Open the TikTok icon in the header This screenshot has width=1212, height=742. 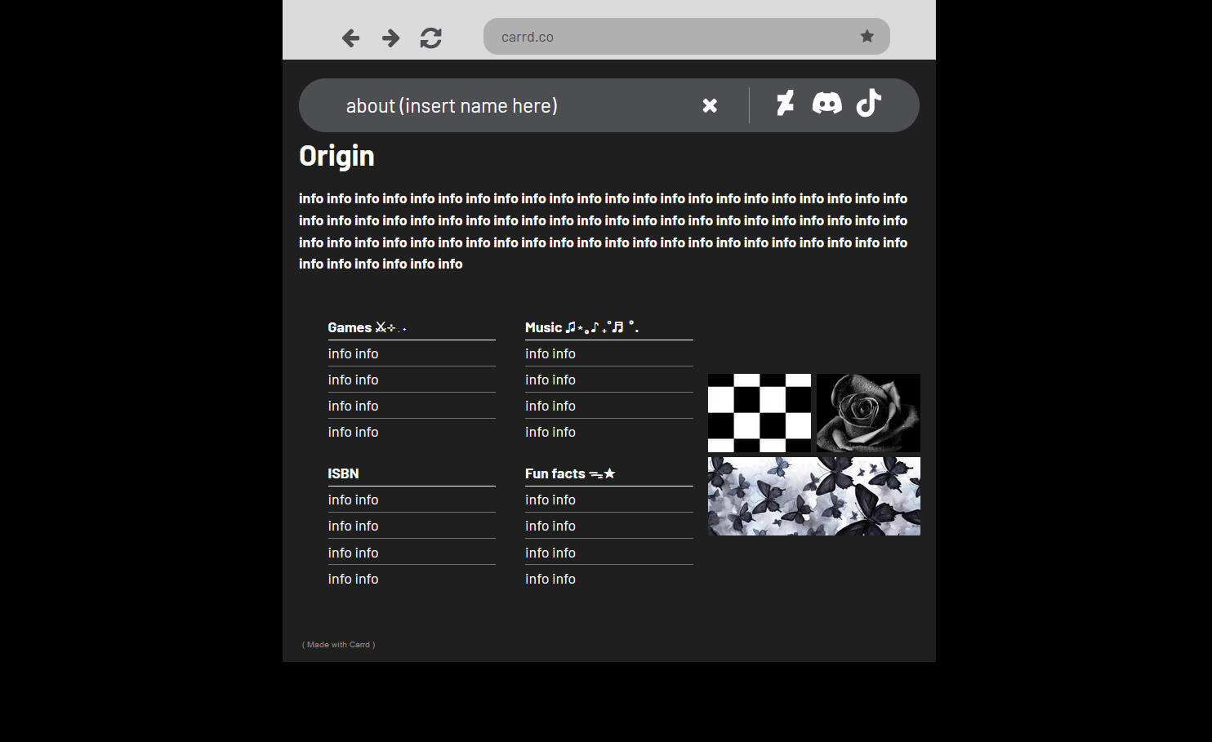(x=868, y=104)
